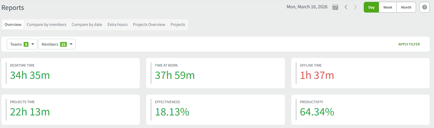Open the Projects Overview tab
Image resolution: width=434 pixels, height=128 pixels.
[x=149, y=25]
